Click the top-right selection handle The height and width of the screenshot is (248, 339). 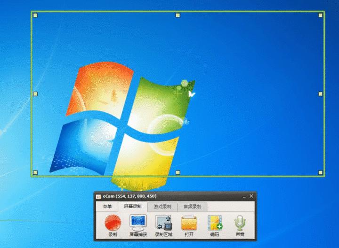click(x=321, y=15)
